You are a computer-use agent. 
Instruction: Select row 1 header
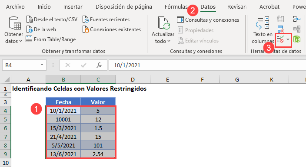(x=6, y=88)
